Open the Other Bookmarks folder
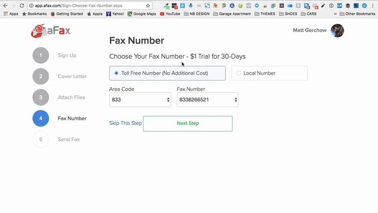This screenshot has height=213, width=378. click(357, 14)
